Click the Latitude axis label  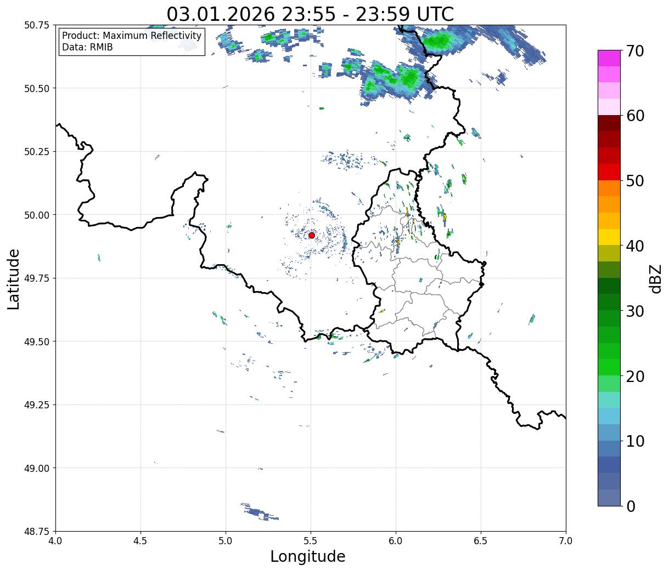[x=14, y=278]
